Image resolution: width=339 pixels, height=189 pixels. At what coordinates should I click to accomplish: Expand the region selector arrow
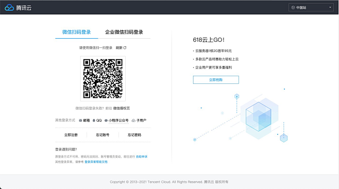(330, 8)
